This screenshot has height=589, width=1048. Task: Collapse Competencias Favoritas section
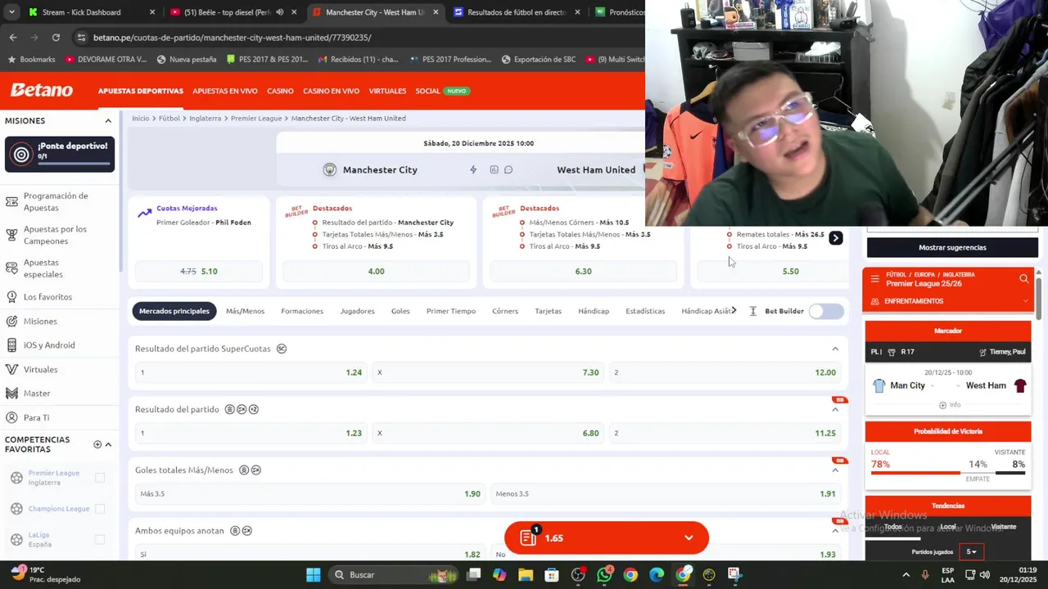(108, 444)
